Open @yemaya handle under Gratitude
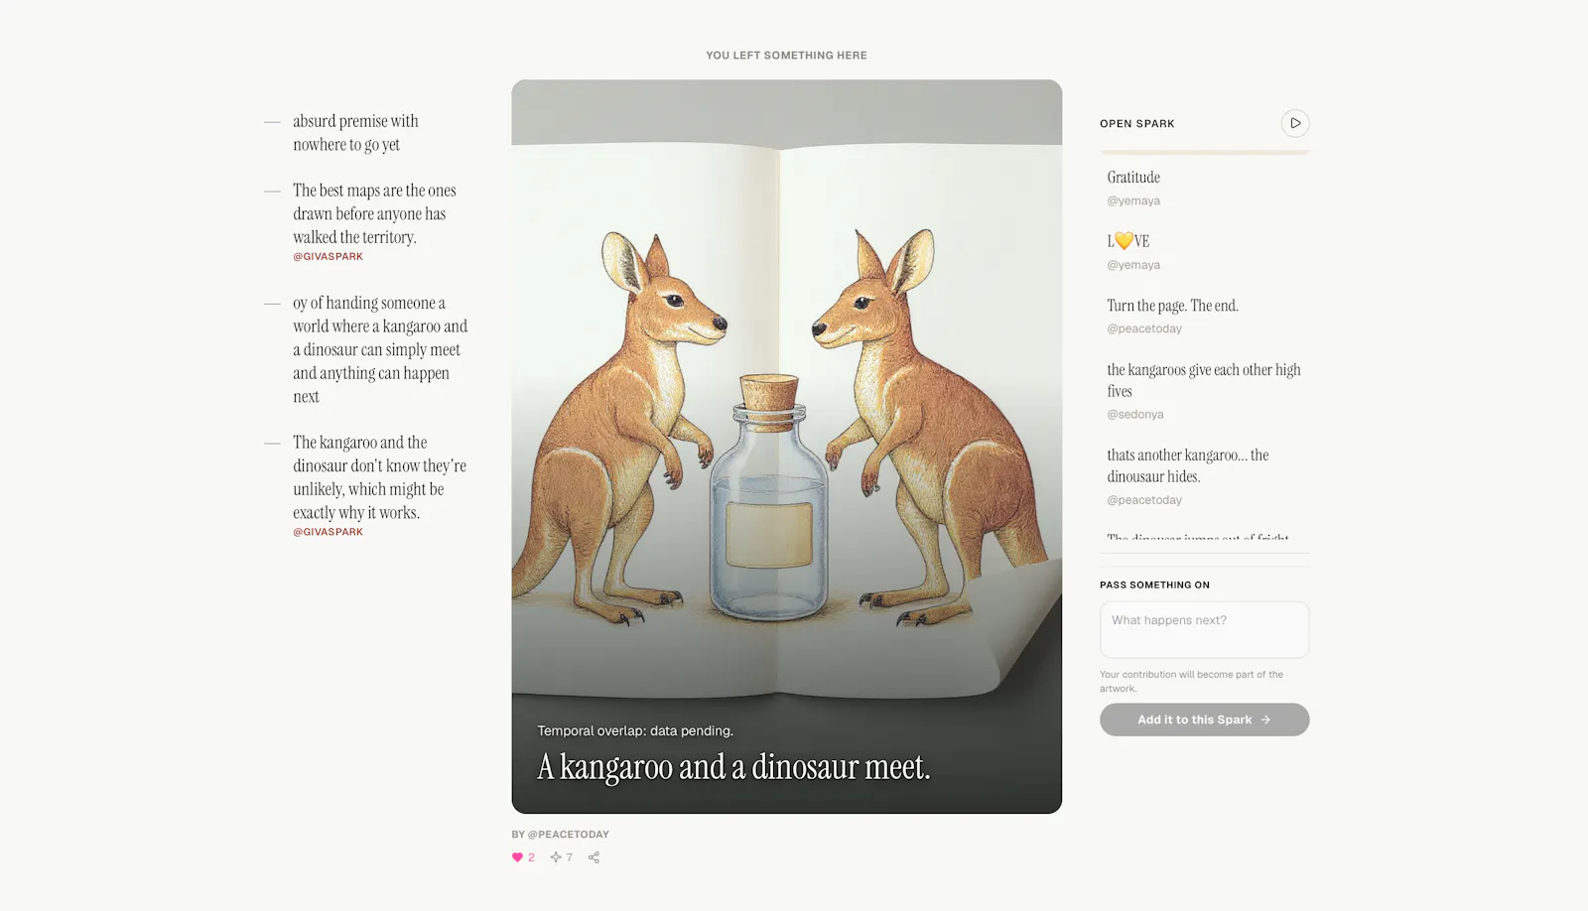 1133,200
